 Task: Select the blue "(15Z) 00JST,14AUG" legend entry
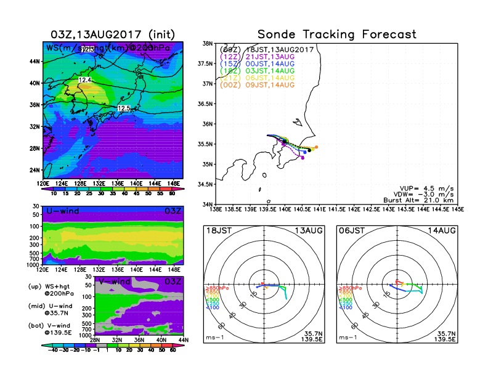pos(257,64)
